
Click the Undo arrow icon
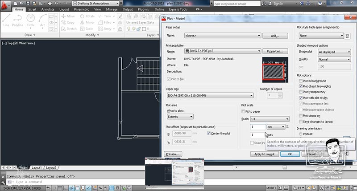click(56, 4)
